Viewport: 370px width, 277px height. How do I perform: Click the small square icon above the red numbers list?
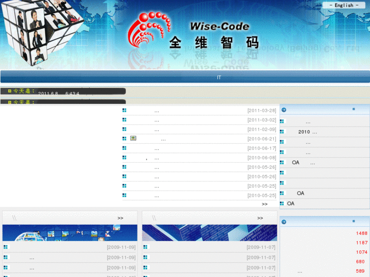[x=354, y=221]
